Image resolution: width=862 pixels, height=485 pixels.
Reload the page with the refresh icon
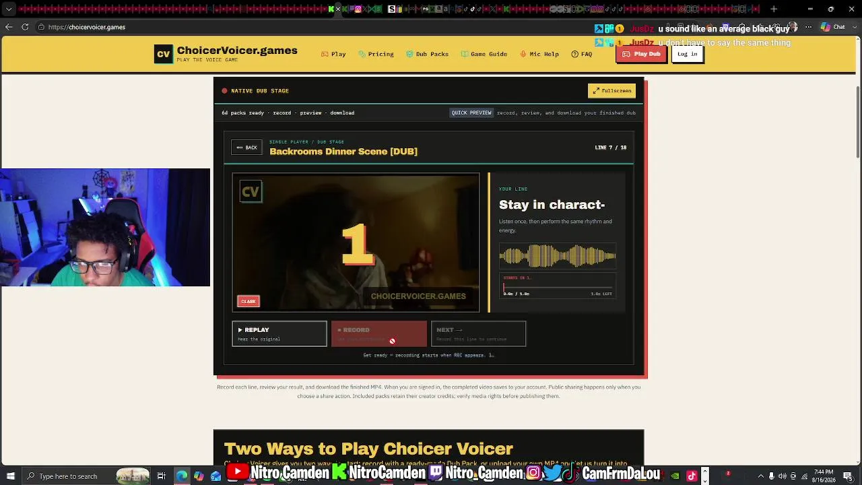click(x=25, y=27)
